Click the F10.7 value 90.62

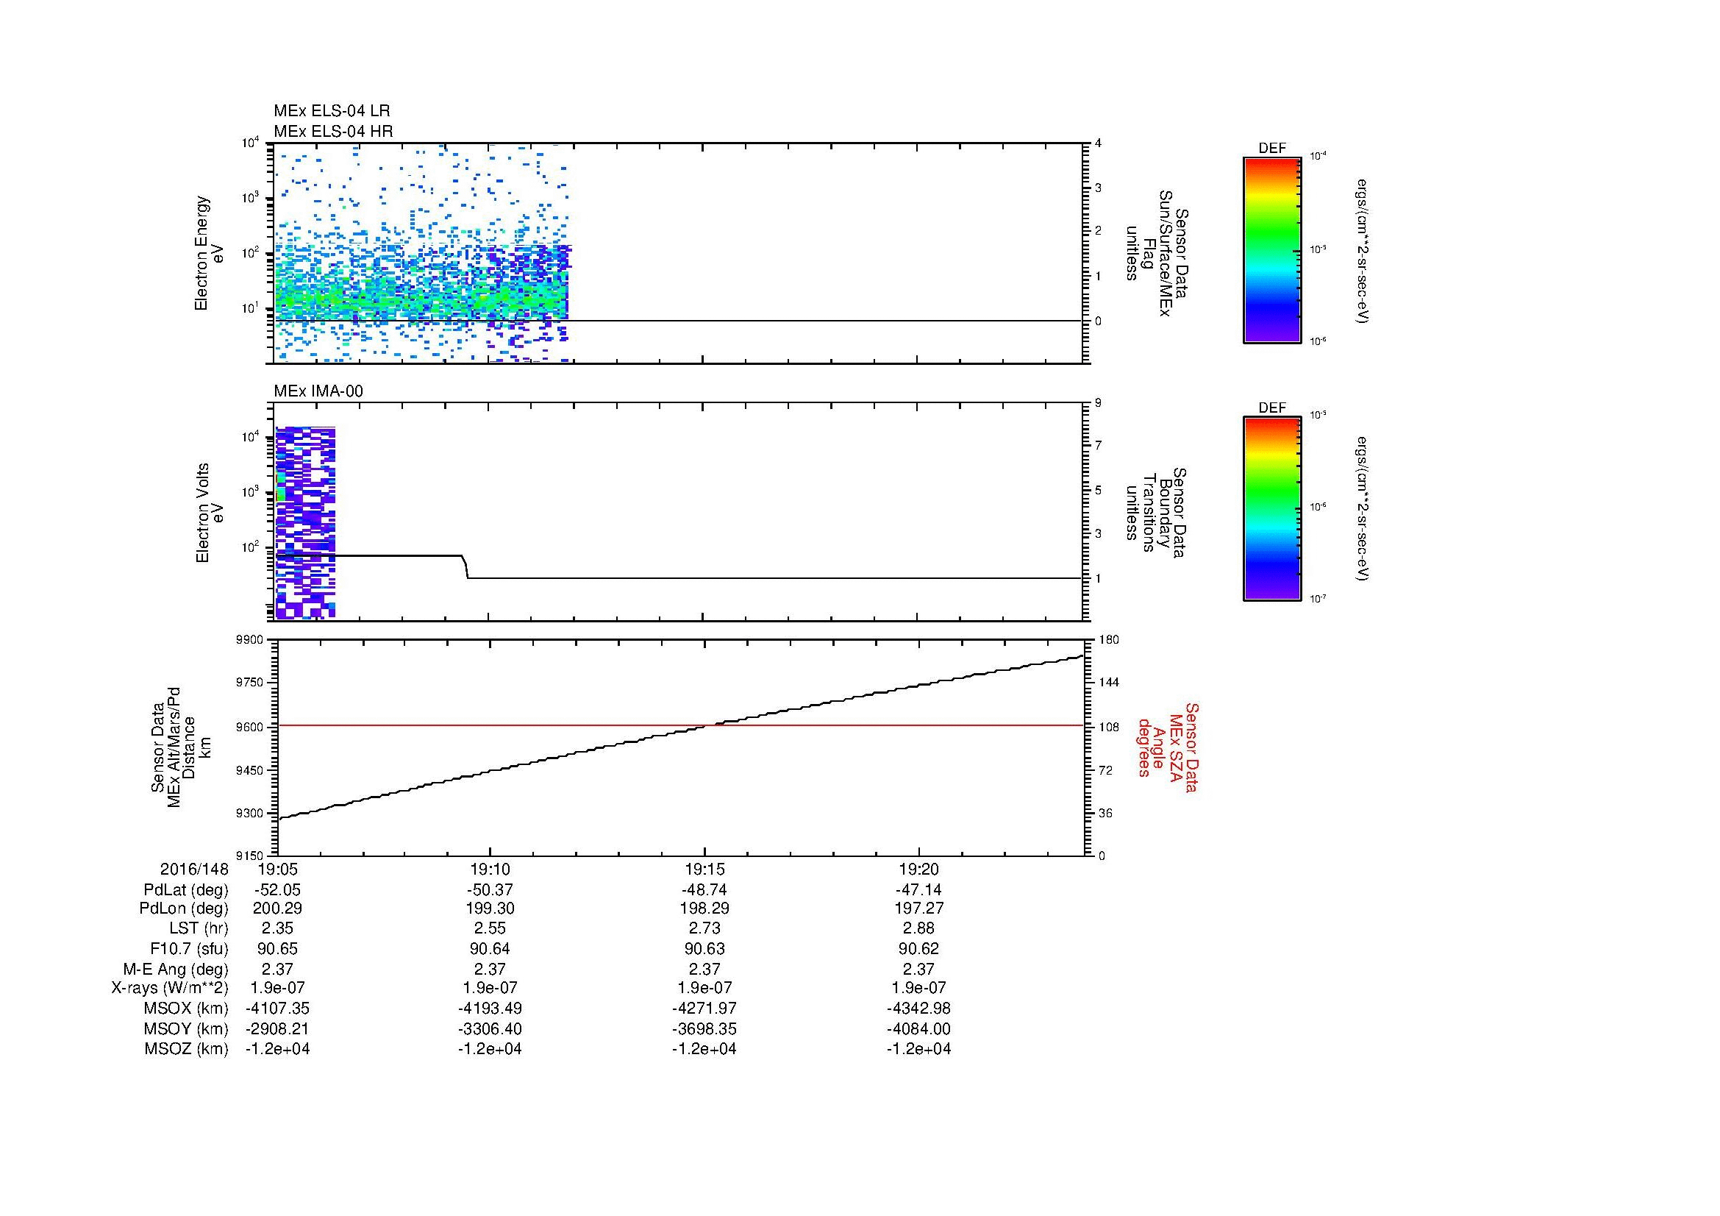click(x=918, y=948)
